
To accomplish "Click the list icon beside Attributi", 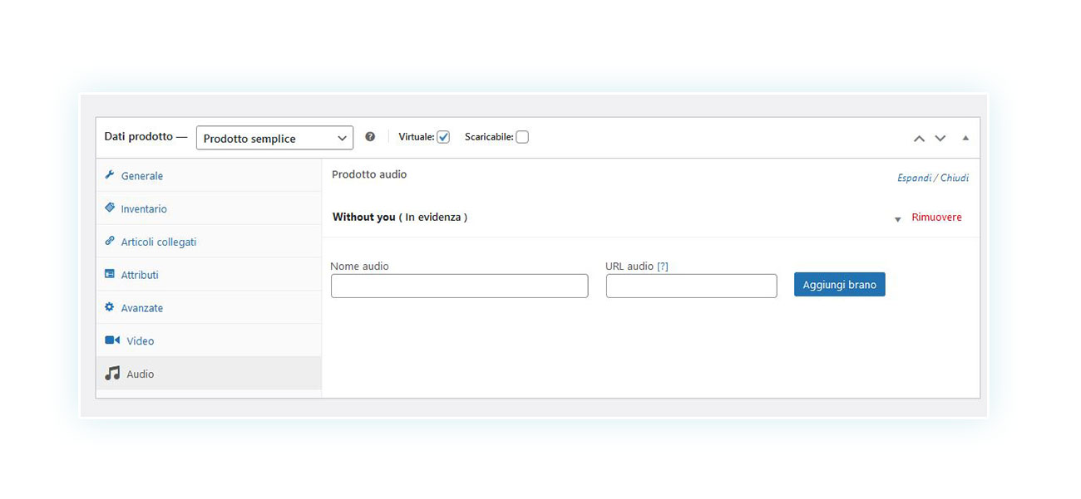I will coord(110,274).
